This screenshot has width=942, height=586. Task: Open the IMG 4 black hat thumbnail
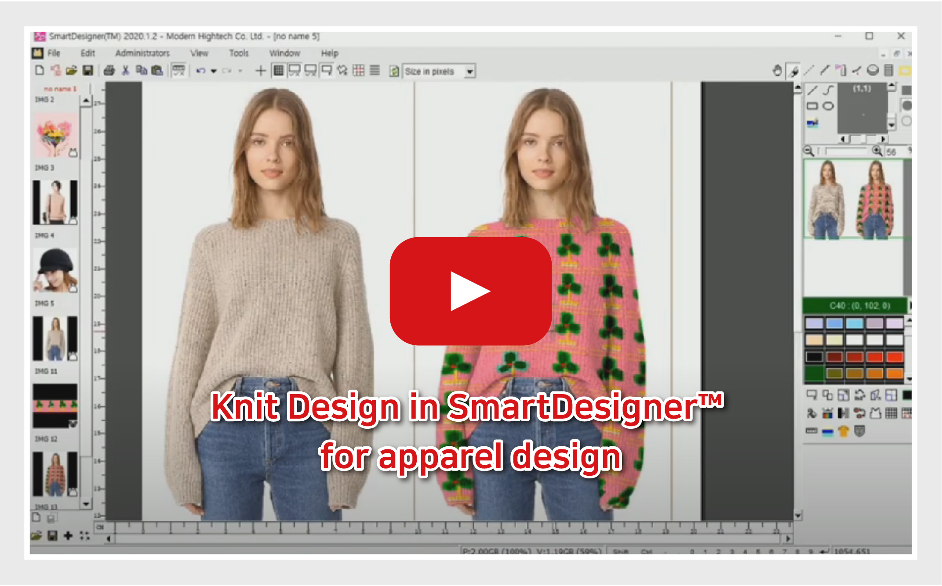point(55,270)
